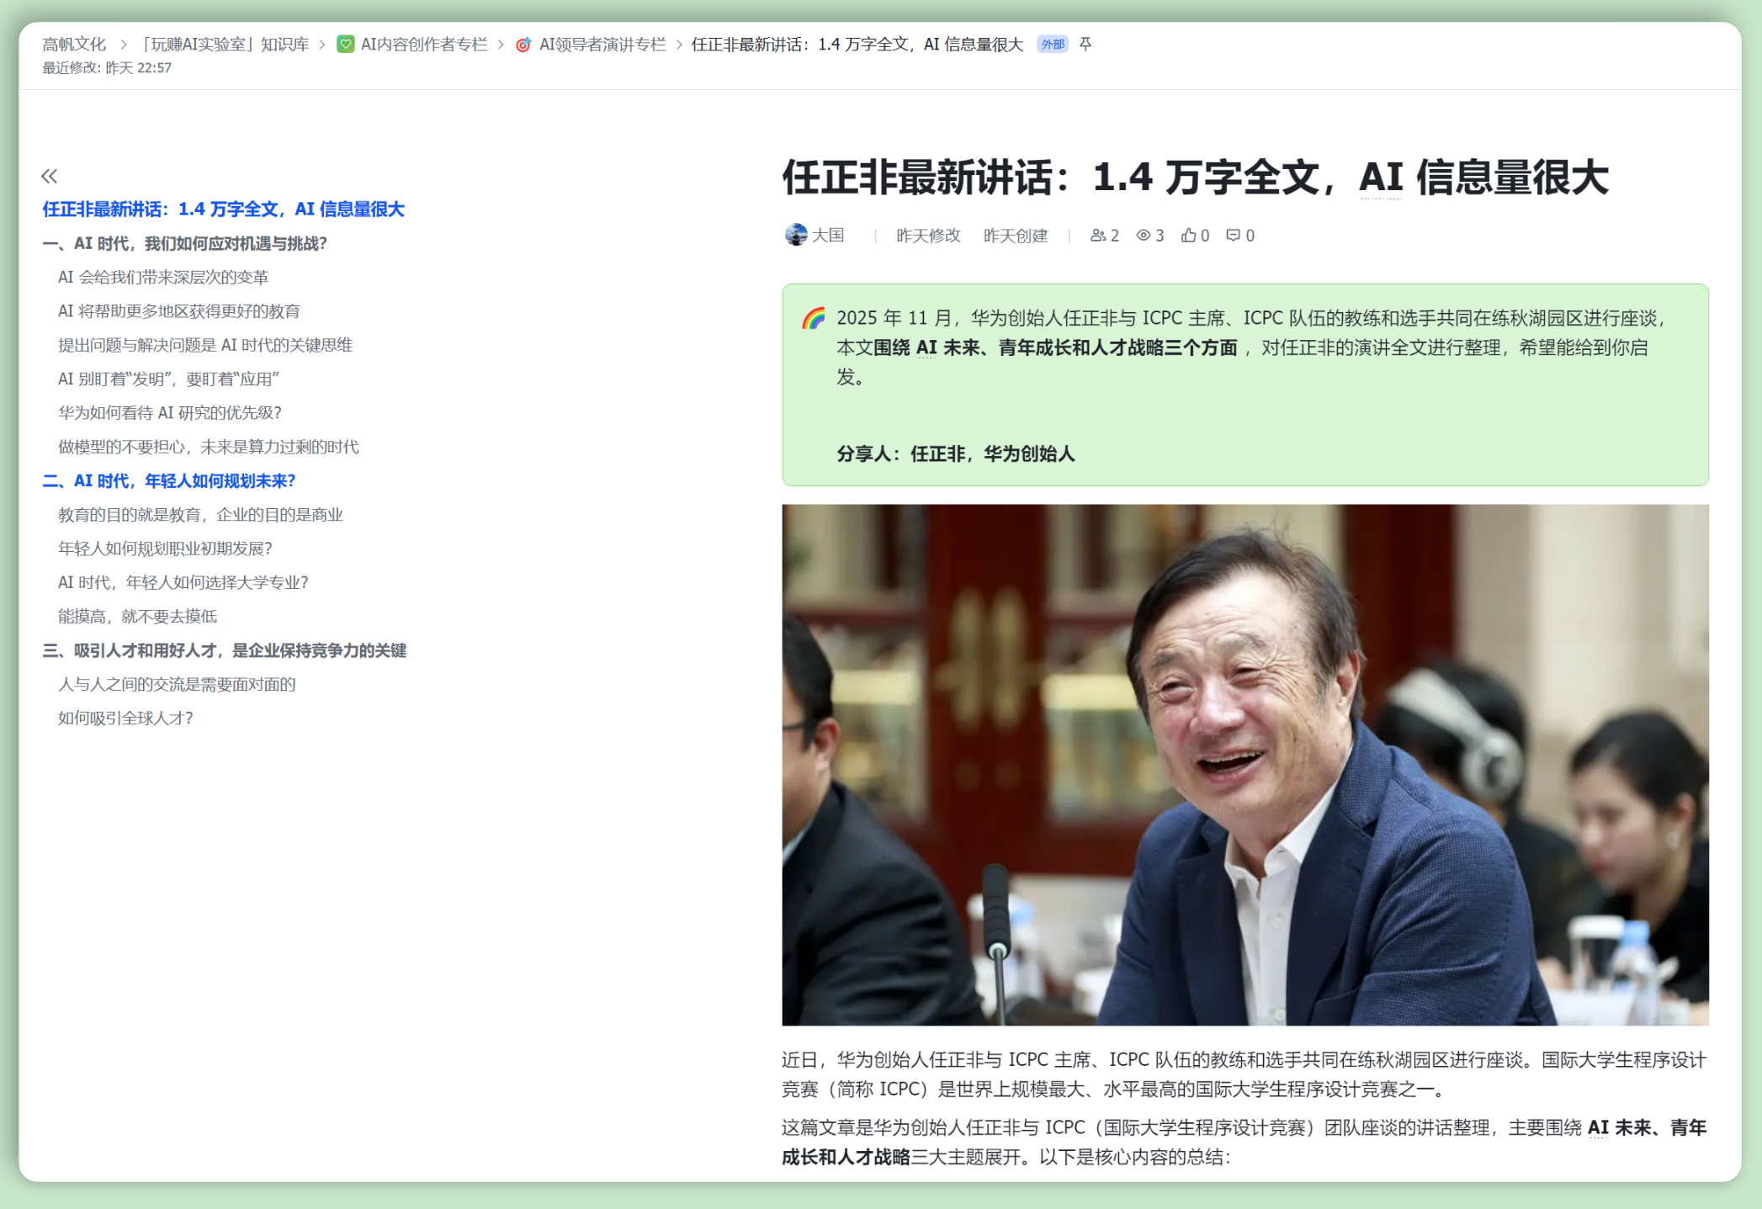Click the collaborators people icon

pyautogui.click(x=1097, y=236)
